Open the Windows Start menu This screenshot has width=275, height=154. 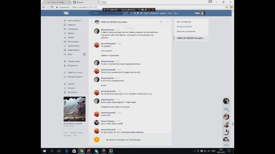[44, 151]
